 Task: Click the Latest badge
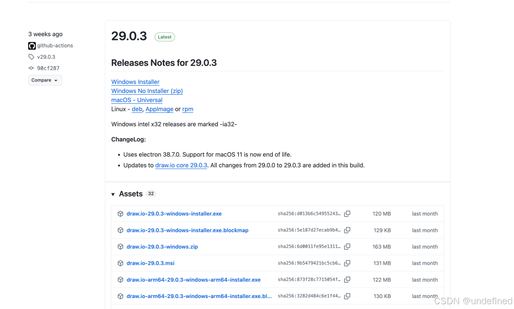pyautogui.click(x=165, y=37)
